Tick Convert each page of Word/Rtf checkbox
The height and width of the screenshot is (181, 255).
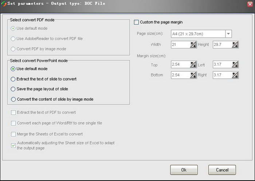pos(13,123)
